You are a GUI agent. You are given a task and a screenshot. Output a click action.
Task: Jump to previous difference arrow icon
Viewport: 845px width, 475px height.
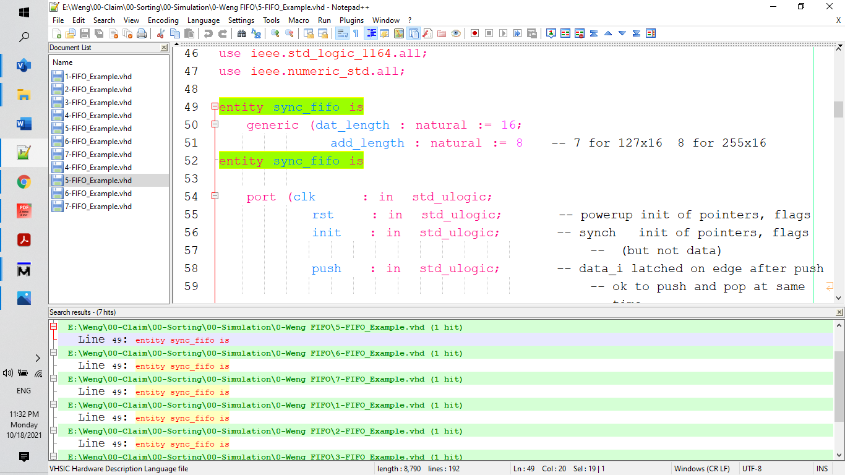[608, 33]
